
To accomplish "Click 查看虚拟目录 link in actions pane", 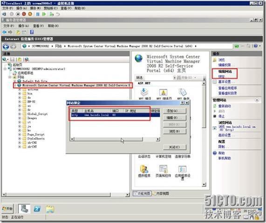I will point(227,93).
